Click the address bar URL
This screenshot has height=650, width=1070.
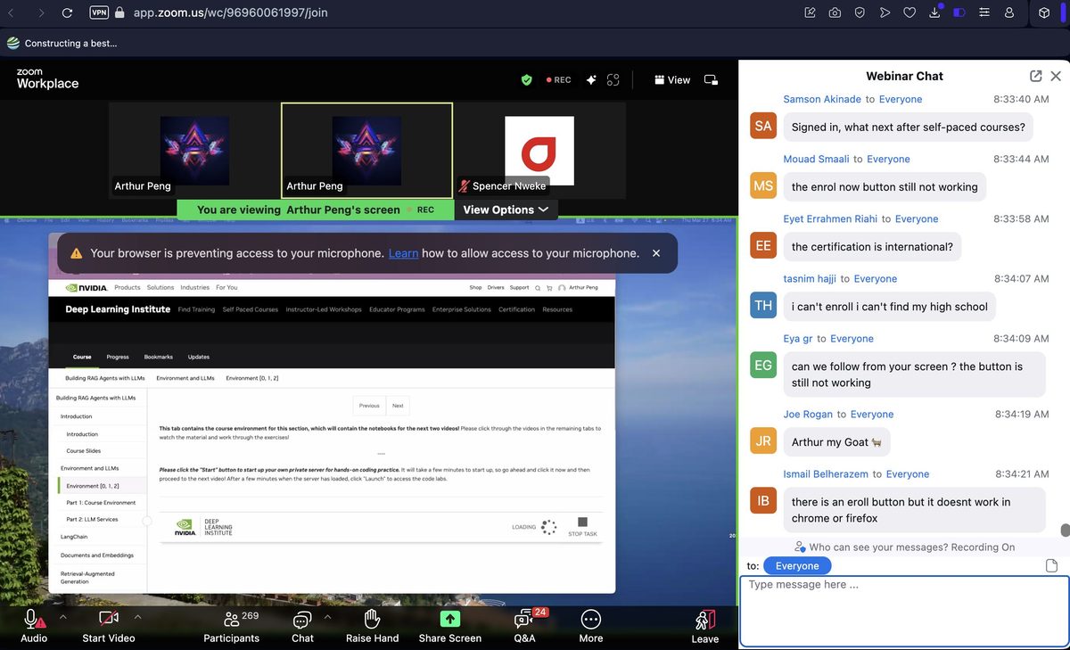(230, 13)
